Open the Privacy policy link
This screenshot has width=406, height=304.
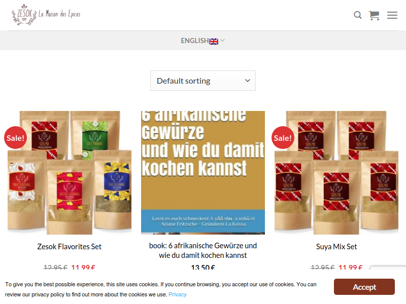pyautogui.click(x=177, y=294)
